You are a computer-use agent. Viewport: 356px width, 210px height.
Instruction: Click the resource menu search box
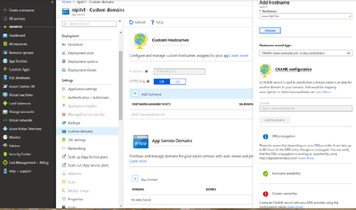[89, 24]
